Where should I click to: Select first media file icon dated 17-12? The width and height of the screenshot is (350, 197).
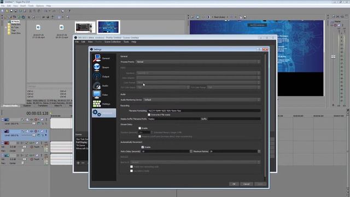38,27
